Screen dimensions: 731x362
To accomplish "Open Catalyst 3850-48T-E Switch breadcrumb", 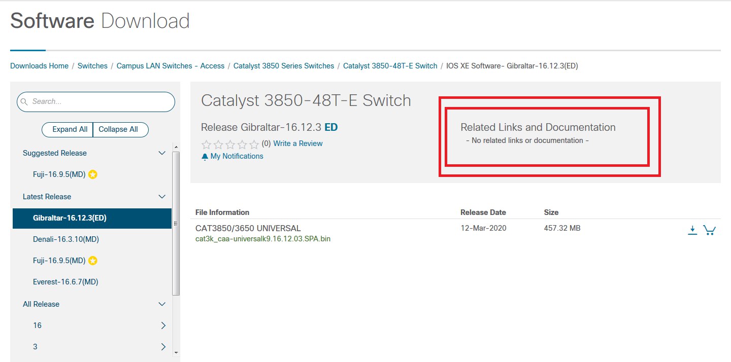I will [390, 66].
